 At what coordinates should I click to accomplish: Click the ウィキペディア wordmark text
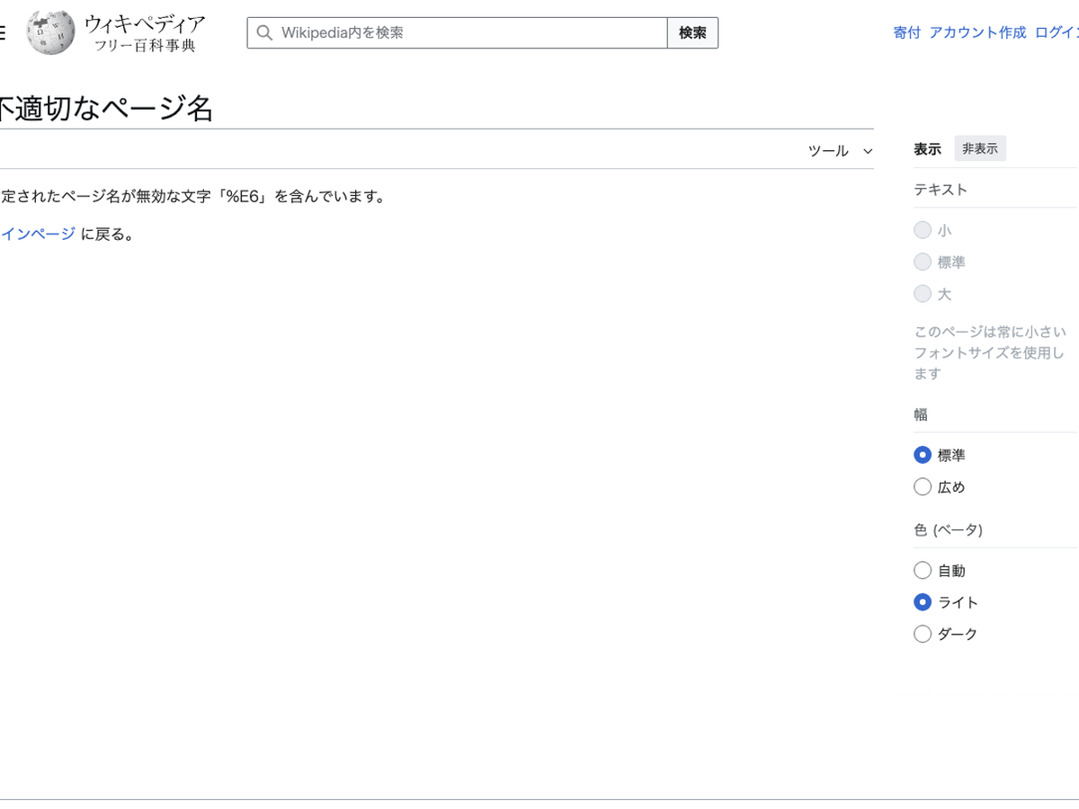(144, 24)
